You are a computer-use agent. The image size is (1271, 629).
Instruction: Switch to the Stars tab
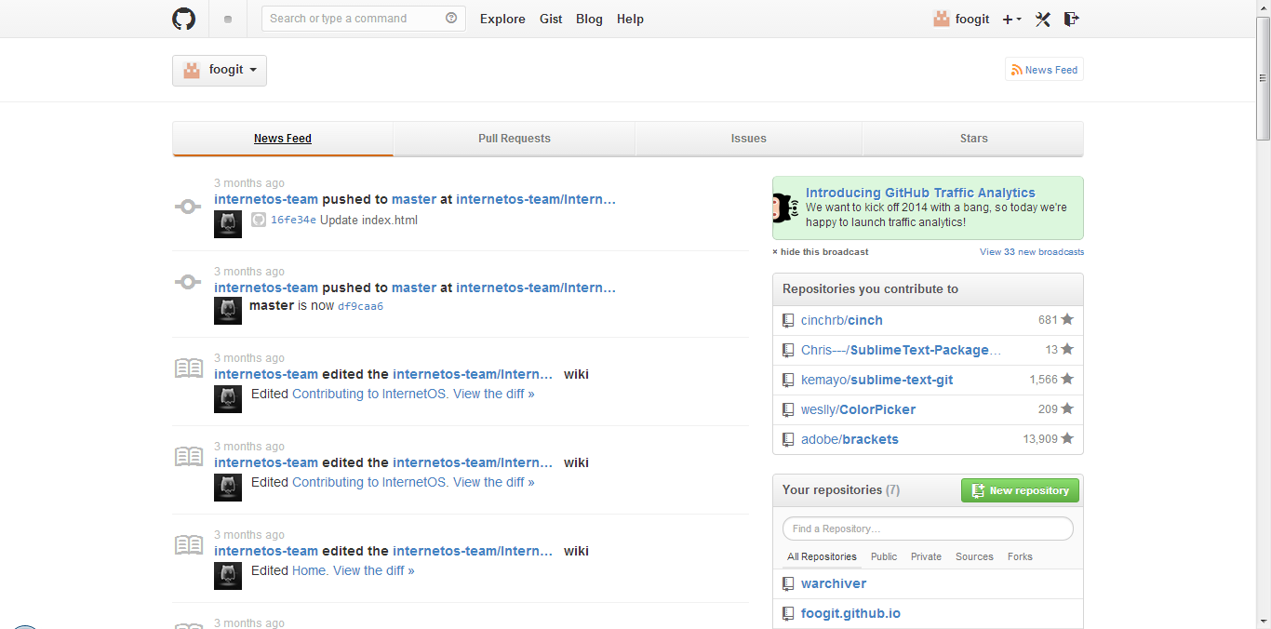(x=974, y=139)
